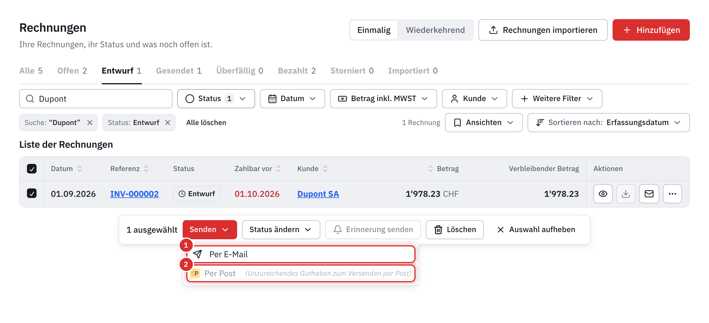Screen dimensions: 709x323
Task: Click the search magnifier icon
Action: (x=30, y=99)
